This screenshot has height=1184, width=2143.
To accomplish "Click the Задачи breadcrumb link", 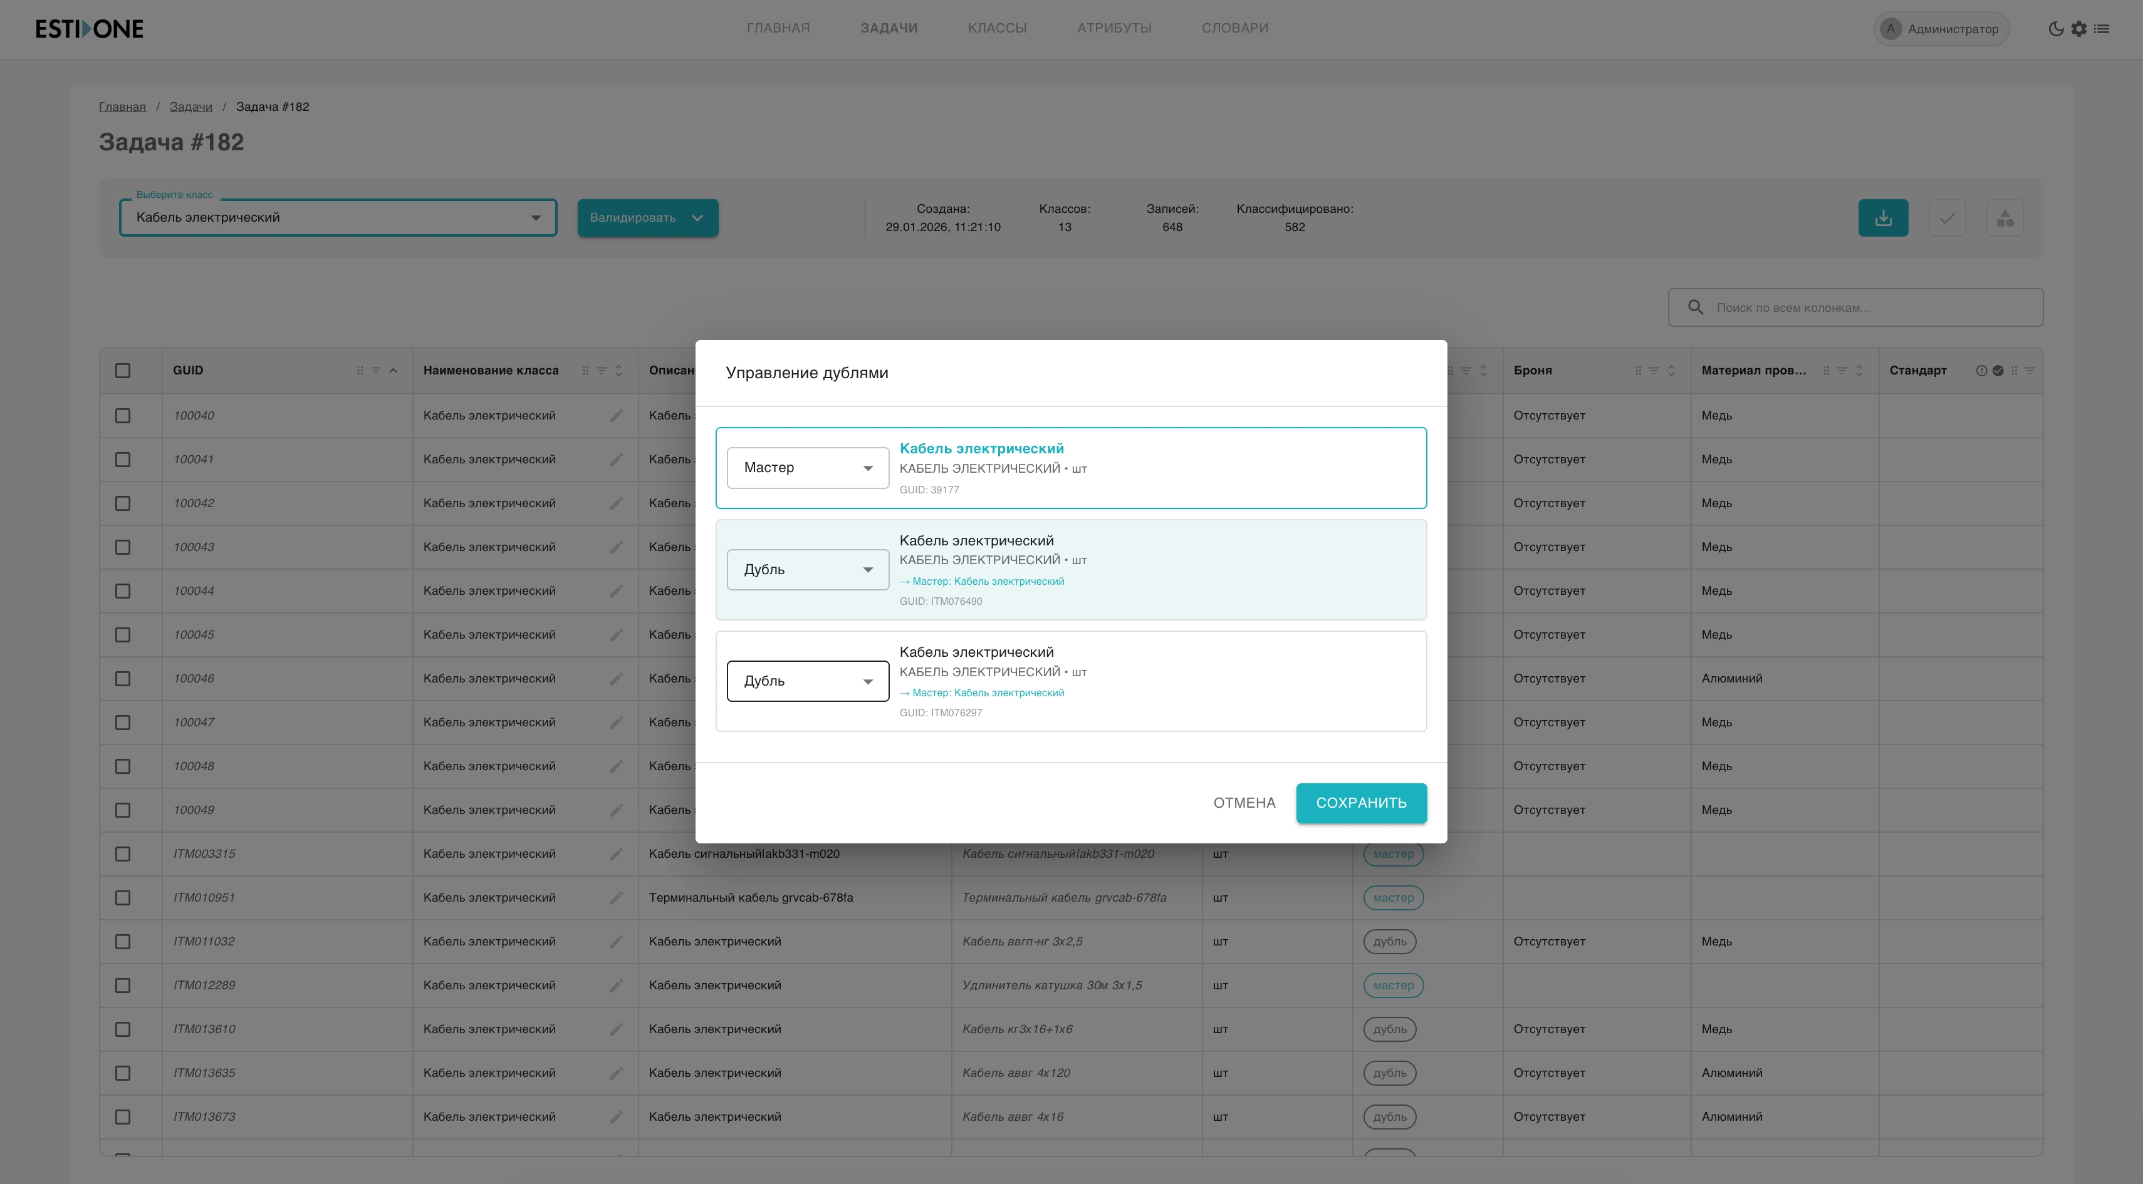I will [x=190, y=107].
